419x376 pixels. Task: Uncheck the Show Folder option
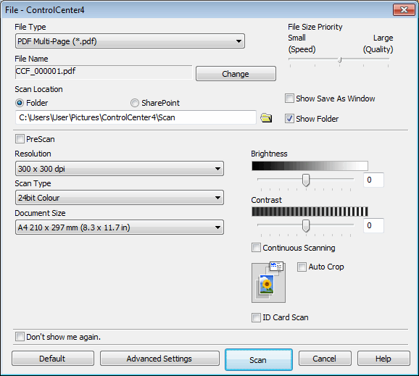click(x=289, y=119)
